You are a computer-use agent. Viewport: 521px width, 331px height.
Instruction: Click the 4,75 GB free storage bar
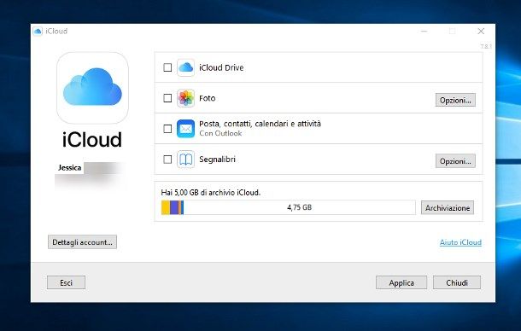click(x=299, y=207)
